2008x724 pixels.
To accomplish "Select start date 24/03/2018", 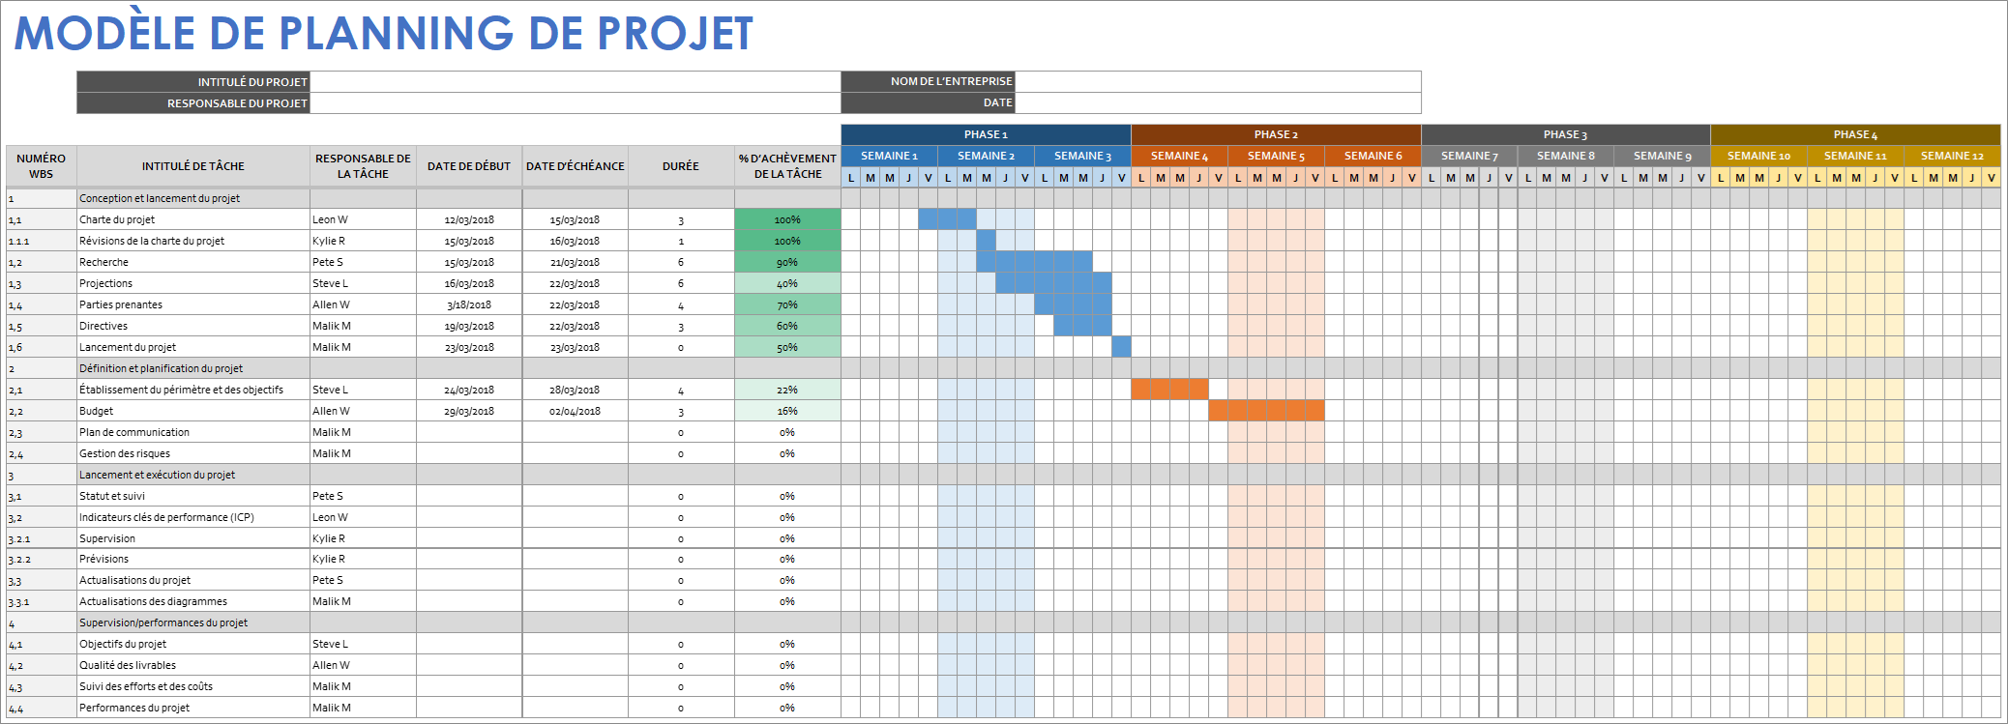I will tap(469, 390).
